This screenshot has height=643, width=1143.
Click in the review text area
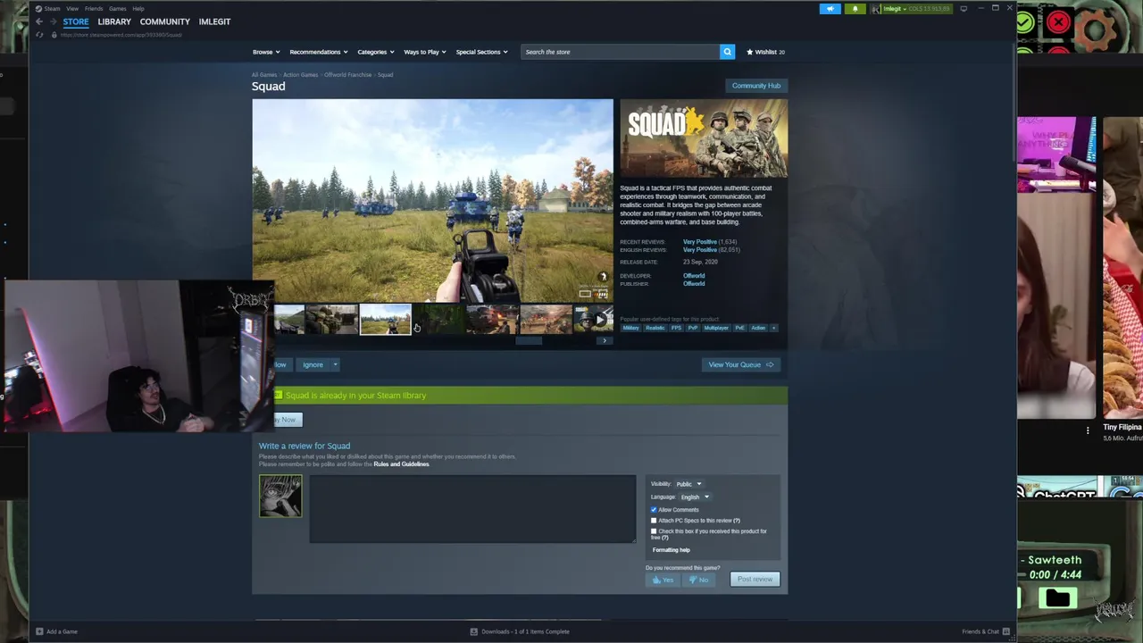[472, 509]
